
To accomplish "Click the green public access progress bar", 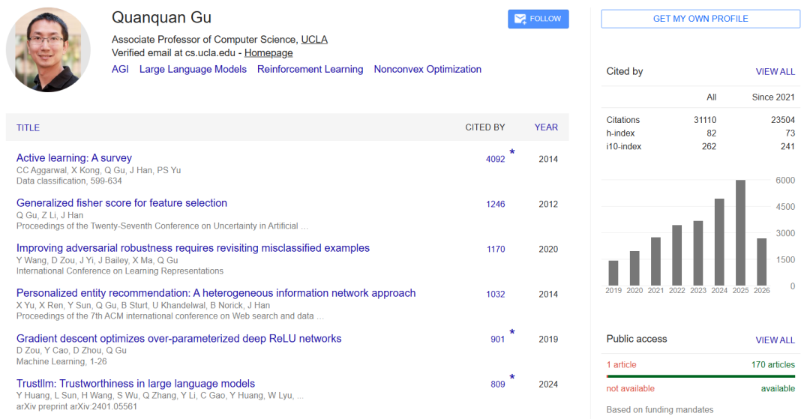I will [701, 376].
